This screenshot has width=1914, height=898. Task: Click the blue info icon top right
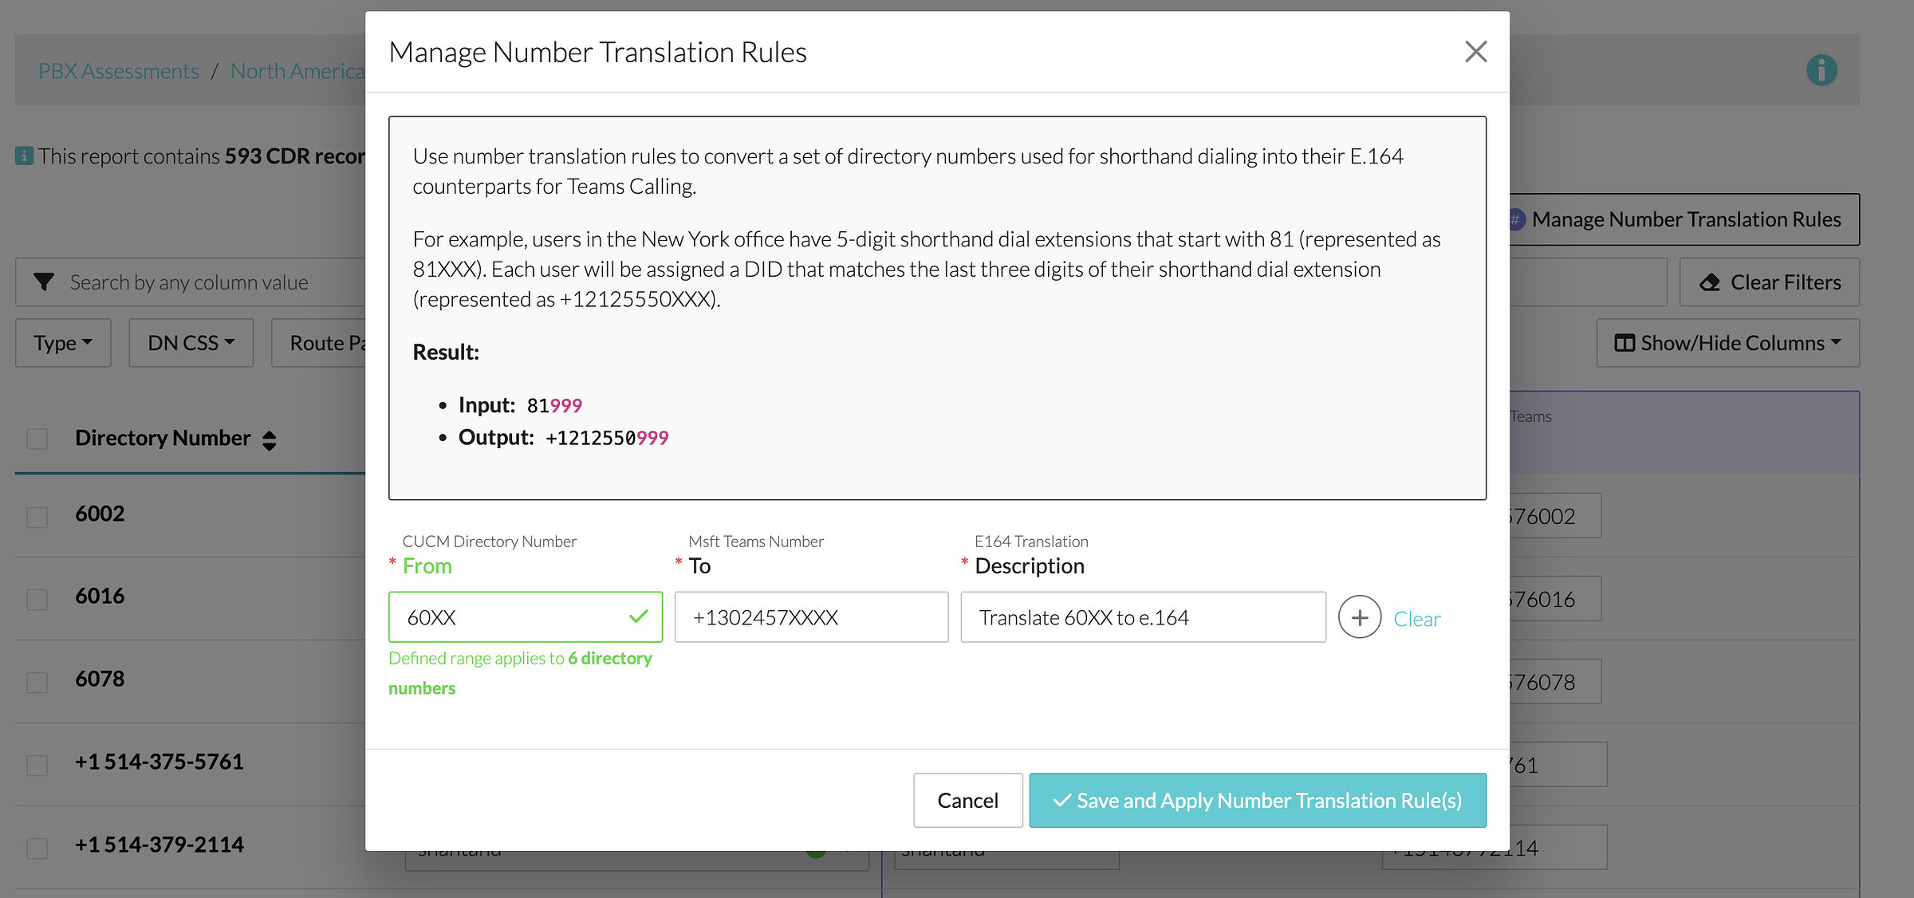(x=1821, y=69)
